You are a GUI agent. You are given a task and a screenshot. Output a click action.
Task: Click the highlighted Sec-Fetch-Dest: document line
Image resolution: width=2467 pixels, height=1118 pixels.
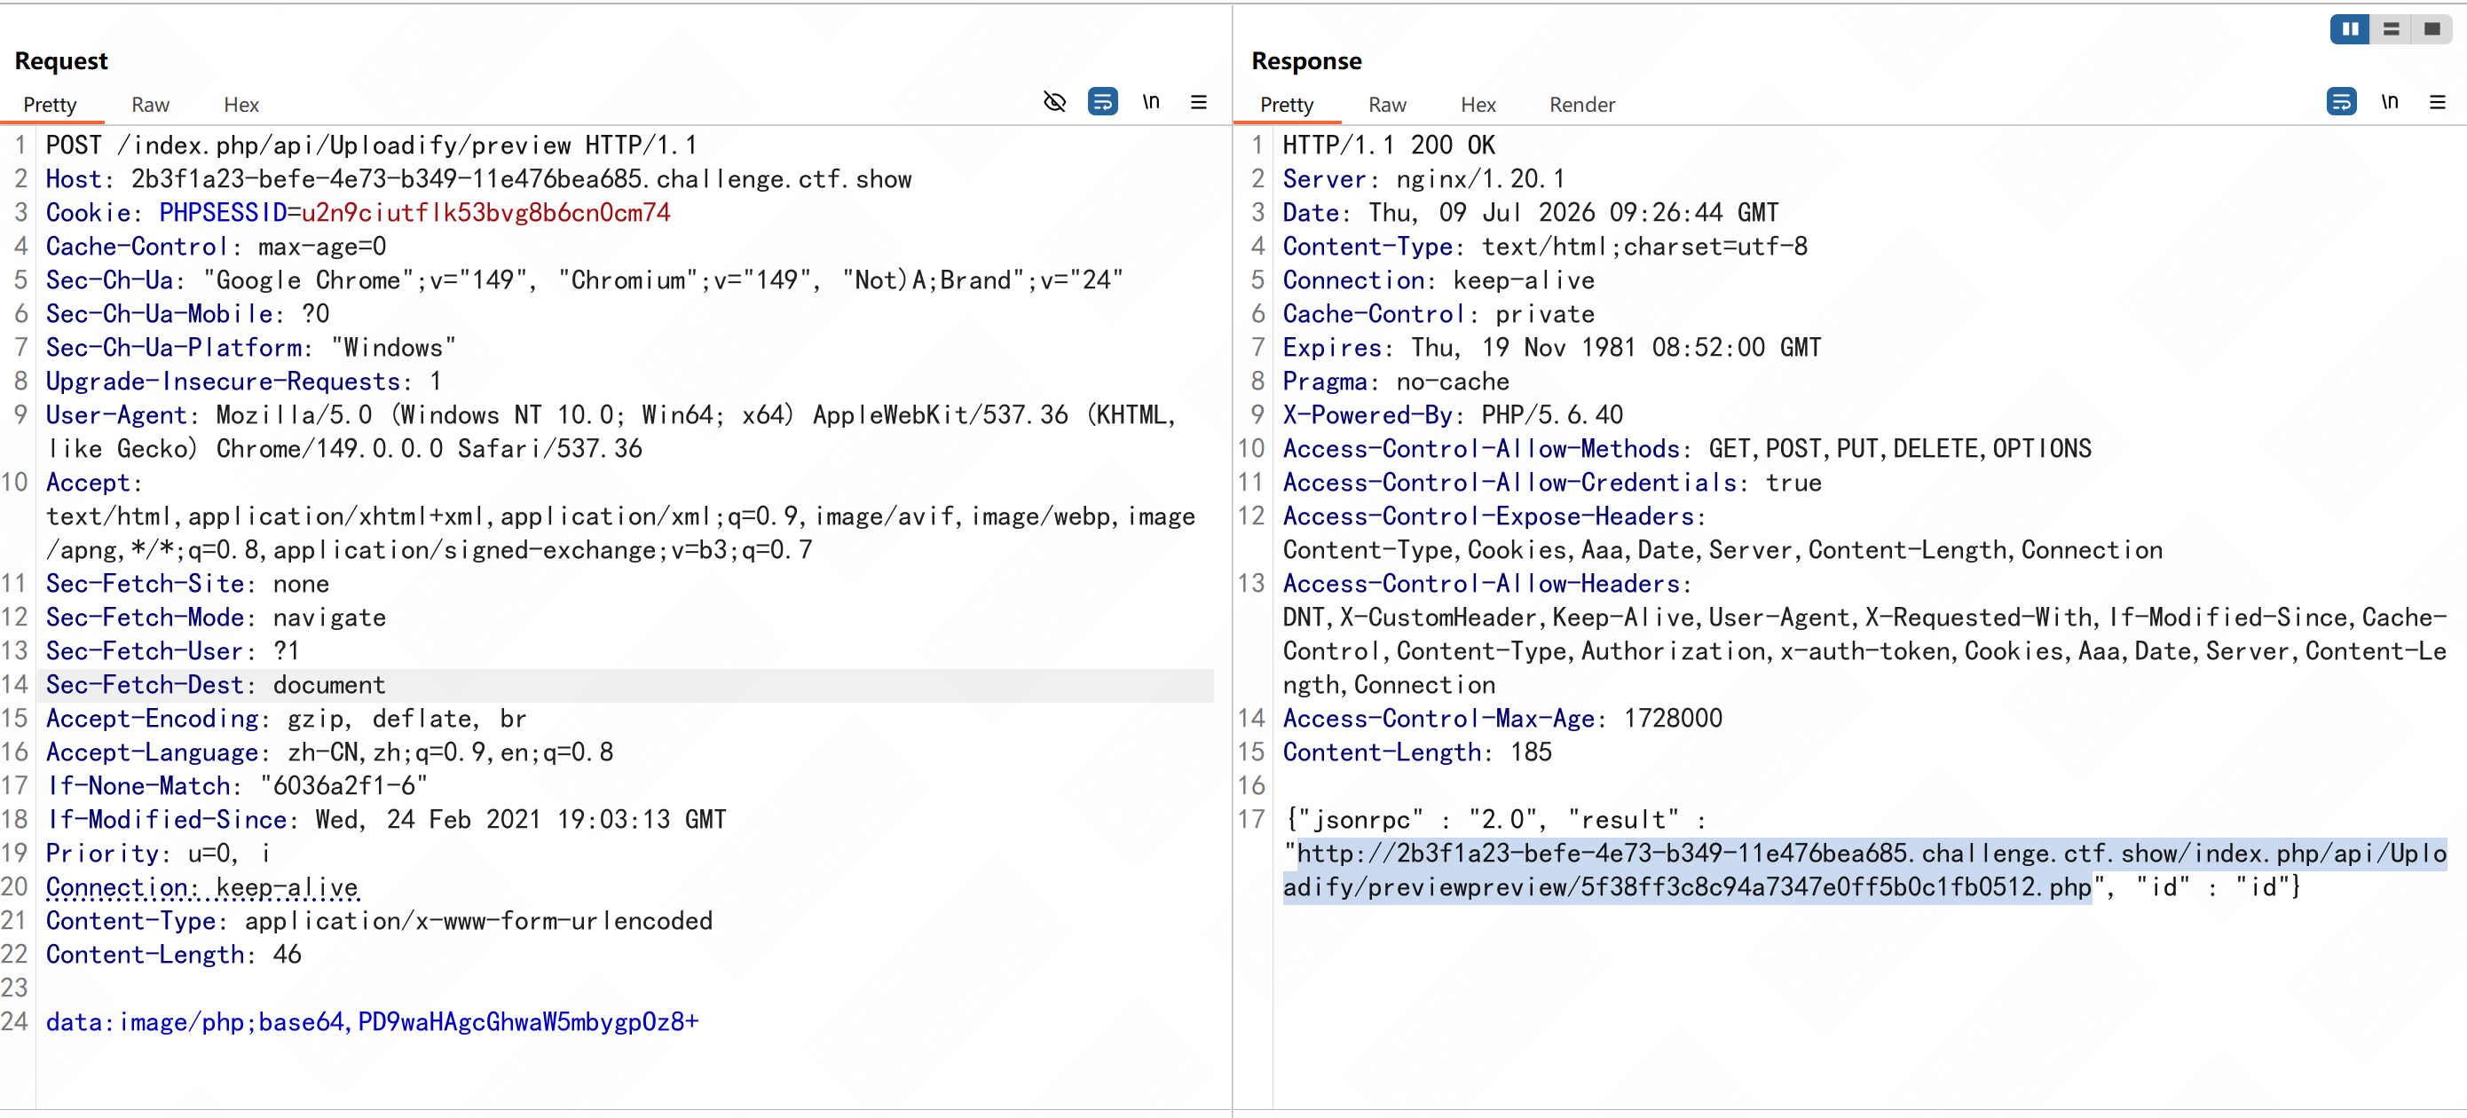pyautogui.click(x=217, y=685)
